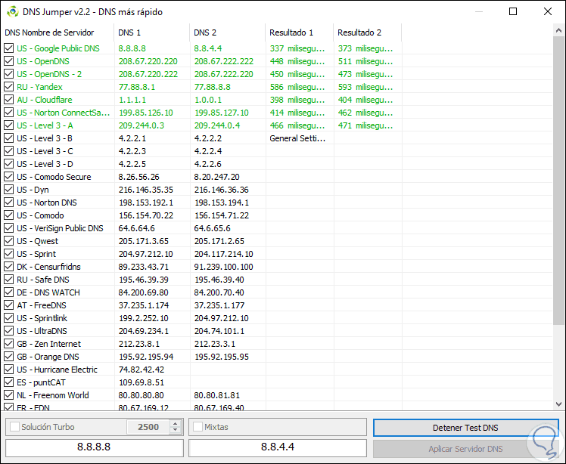Uncheck the GB - Zen Internet checkbox
This screenshot has height=464, width=566.
[8, 344]
